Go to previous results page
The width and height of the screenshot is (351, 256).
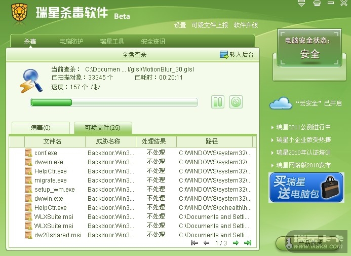pyautogui.click(x=206, y=243)
